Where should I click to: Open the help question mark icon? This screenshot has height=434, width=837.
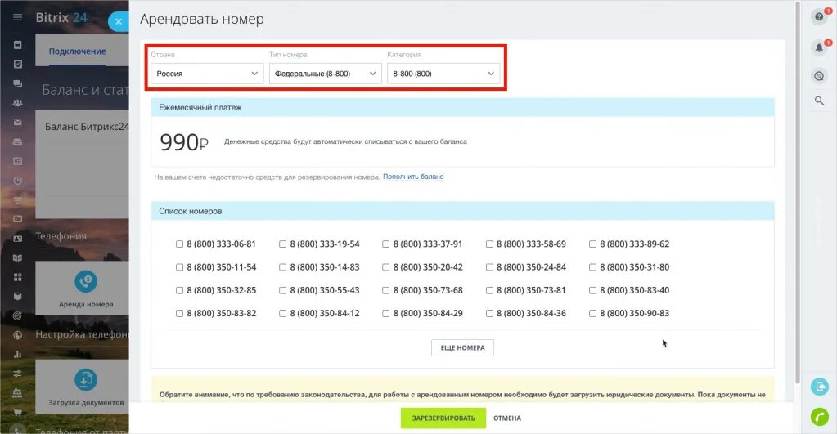point(819,16)
